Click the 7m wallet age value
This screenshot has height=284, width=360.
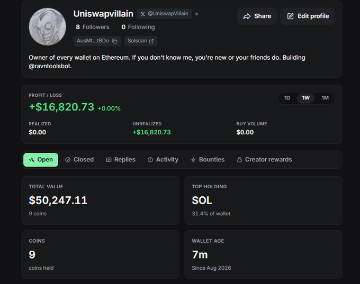(x=200, y=254)
